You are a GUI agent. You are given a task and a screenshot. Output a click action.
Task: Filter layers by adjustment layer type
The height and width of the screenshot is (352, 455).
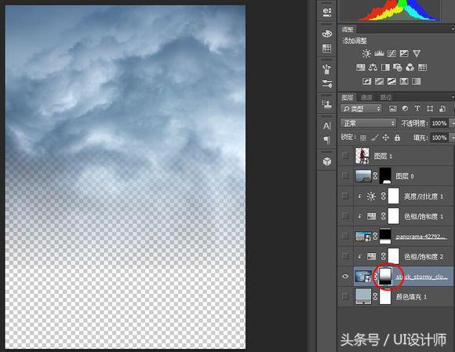point(405,108)
